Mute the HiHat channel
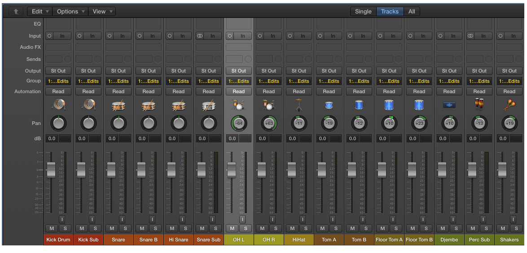 click(292, 228)
